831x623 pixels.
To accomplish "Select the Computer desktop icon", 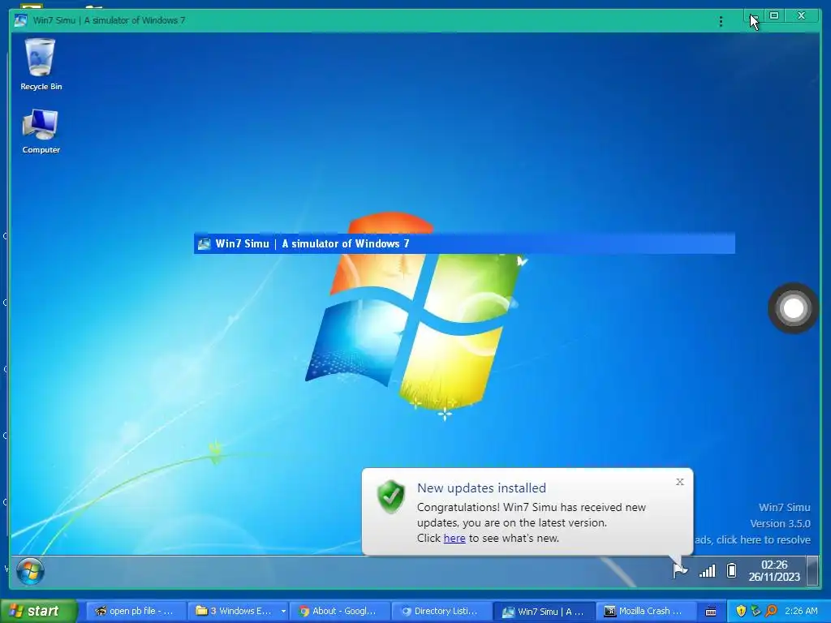I will click(x=41, y=131).
